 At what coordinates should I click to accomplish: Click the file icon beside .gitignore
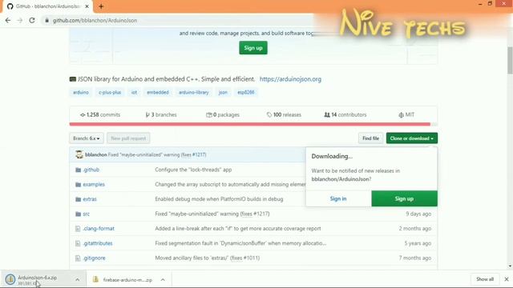(x=78, y=258)
